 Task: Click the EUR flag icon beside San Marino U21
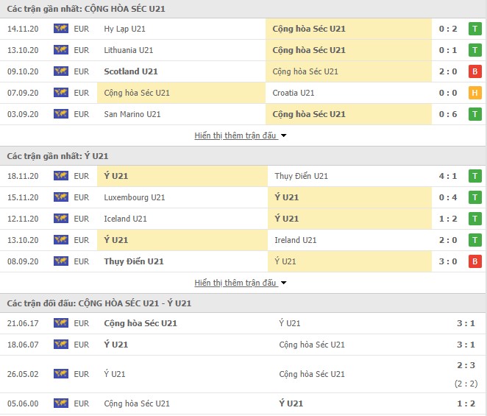click(x=61, y=114)
